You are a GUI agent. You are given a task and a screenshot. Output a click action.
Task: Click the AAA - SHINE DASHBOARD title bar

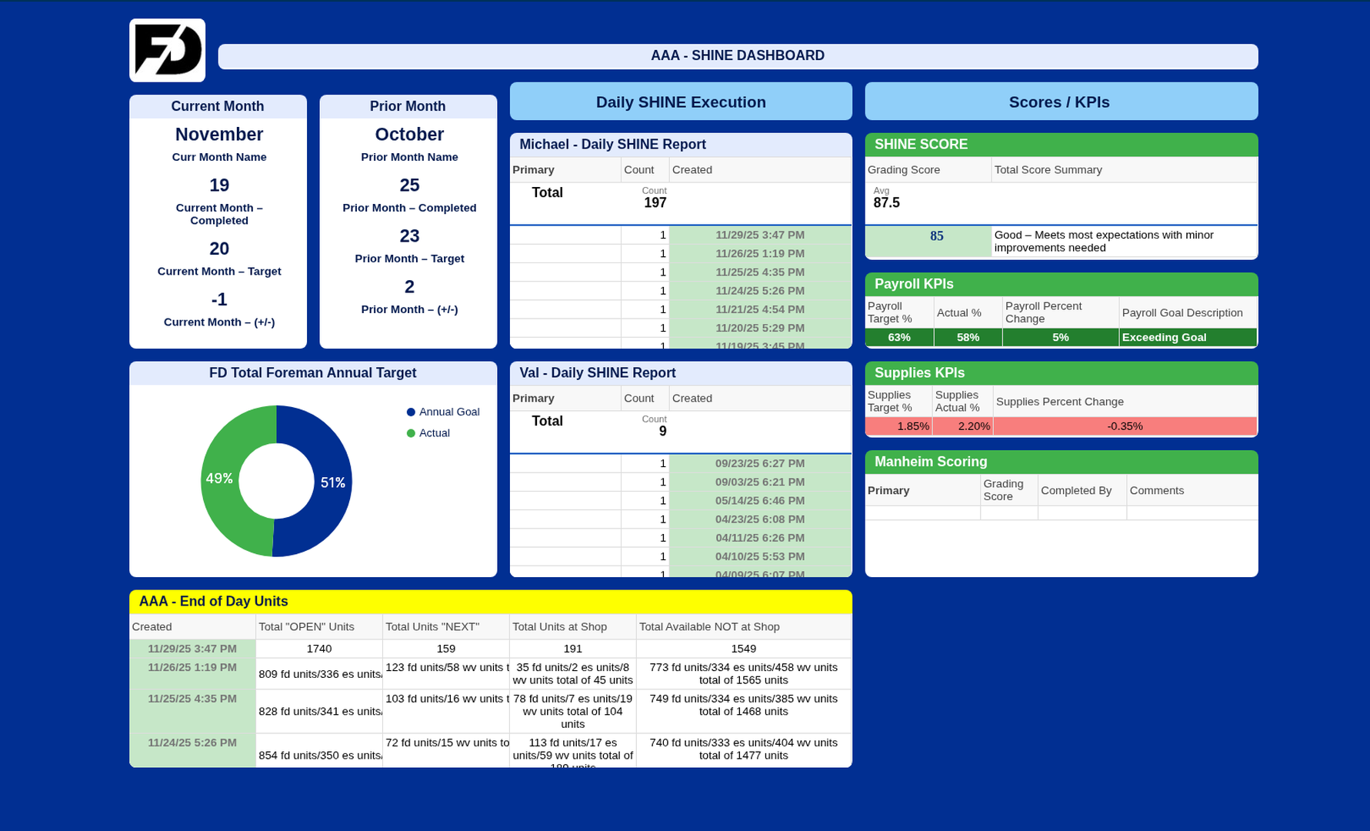point(737,56)
